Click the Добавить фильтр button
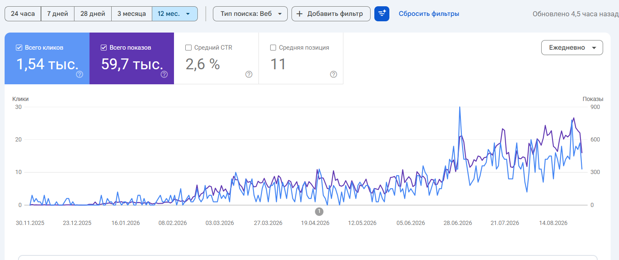The image size is (619, 260). click(x=331, y=14)
